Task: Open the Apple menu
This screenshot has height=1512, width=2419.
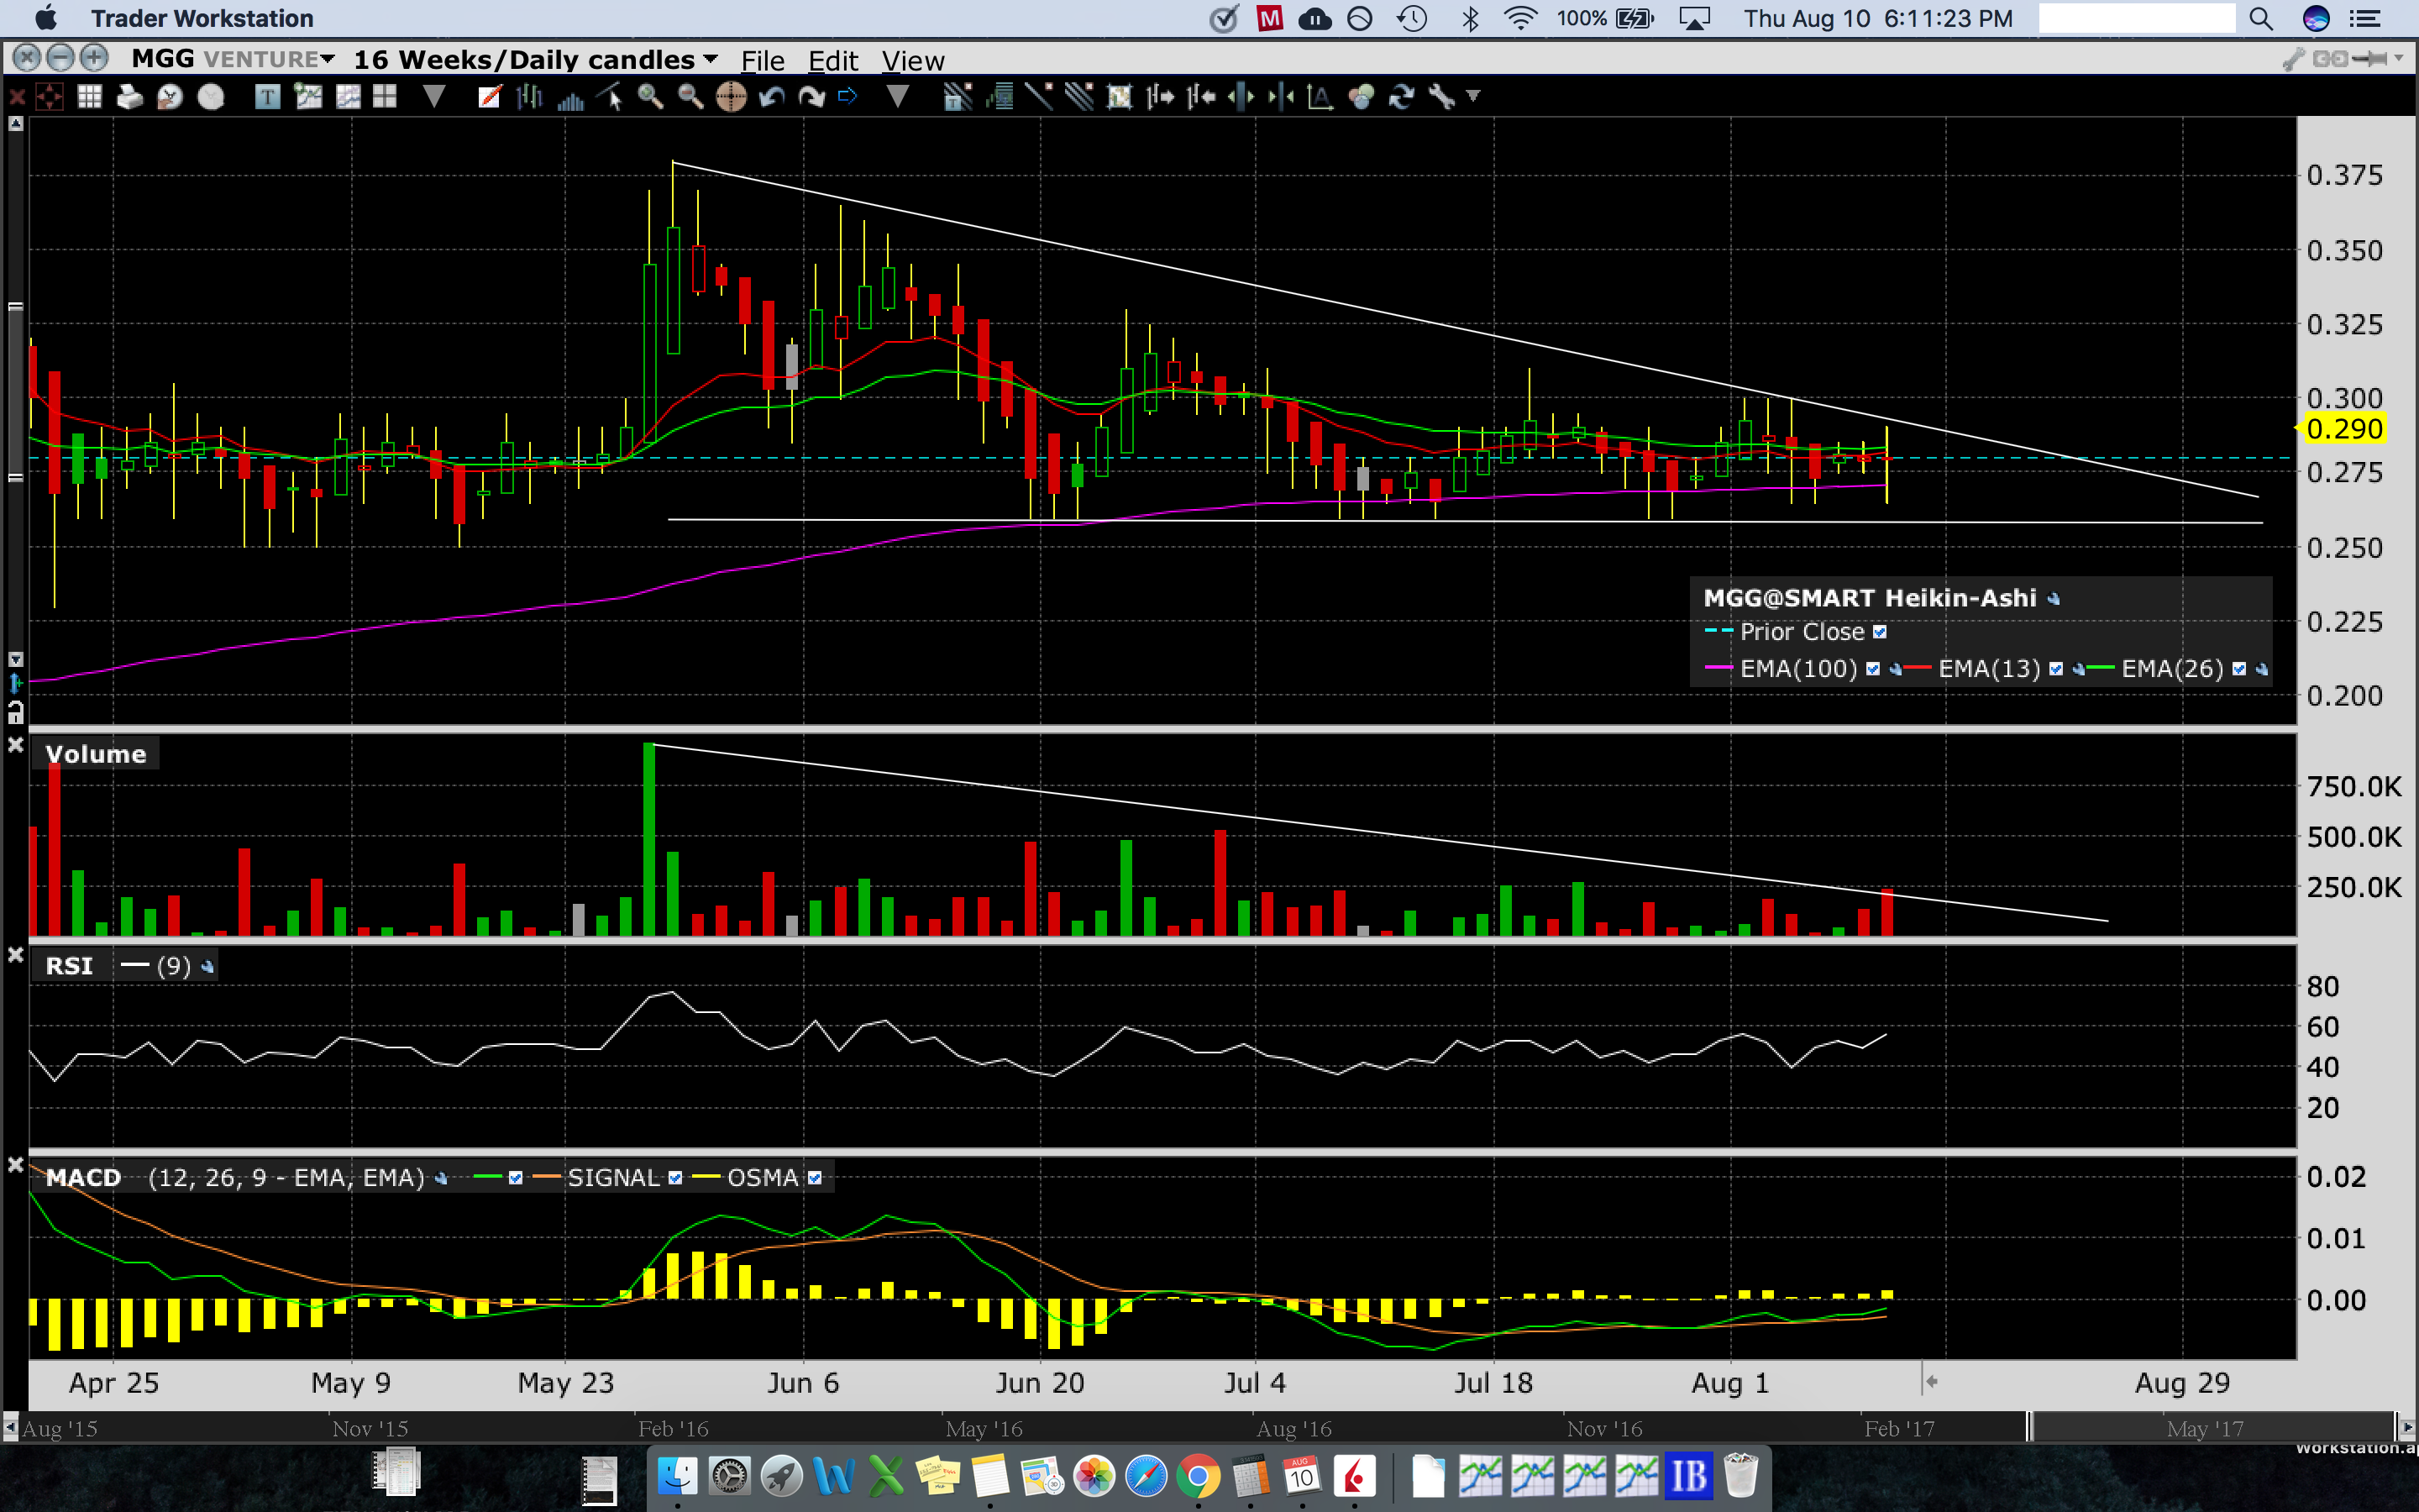Action: pyautogui.click(x=46, y=18)
